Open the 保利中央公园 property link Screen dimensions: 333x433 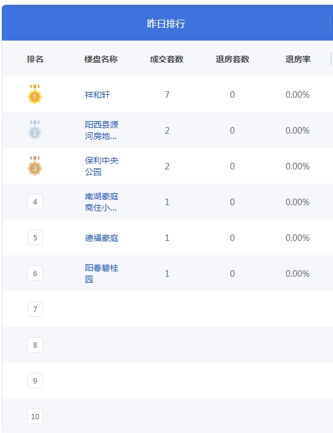click(x=101, y=166)
